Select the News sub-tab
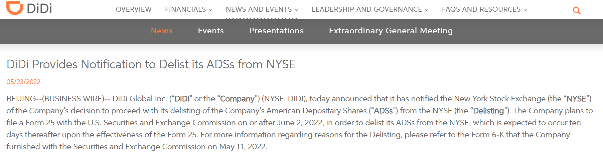This screenshot has width=603, height=158. click(x=162, y=31)
